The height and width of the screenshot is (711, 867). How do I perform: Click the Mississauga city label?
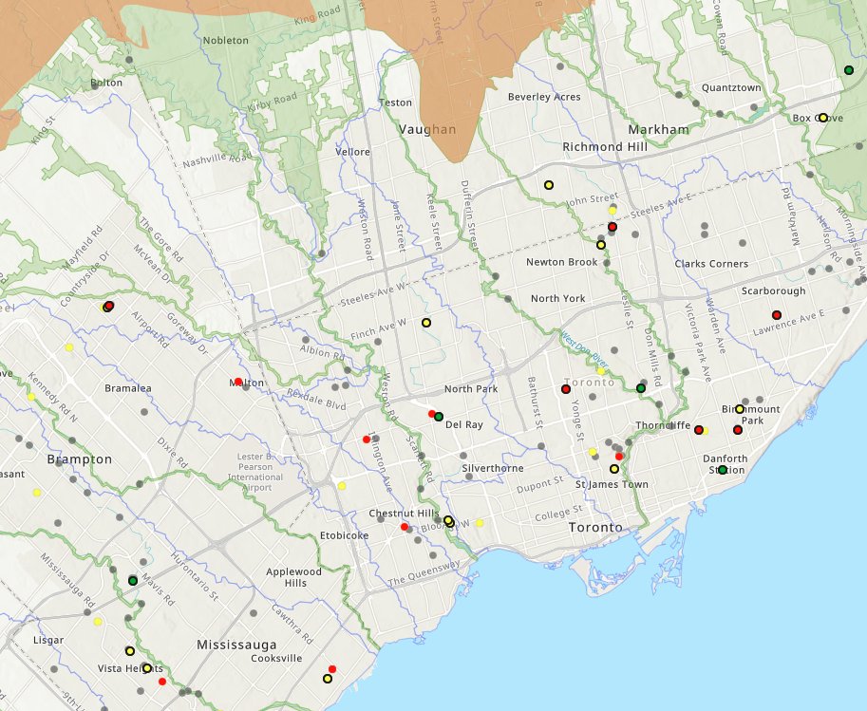236,645
